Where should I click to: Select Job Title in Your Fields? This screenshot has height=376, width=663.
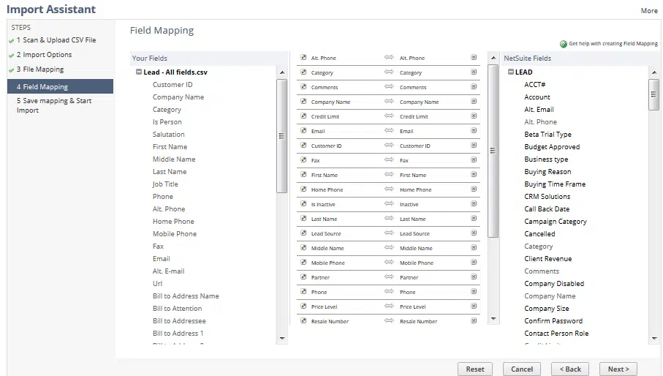coord(165,184)
